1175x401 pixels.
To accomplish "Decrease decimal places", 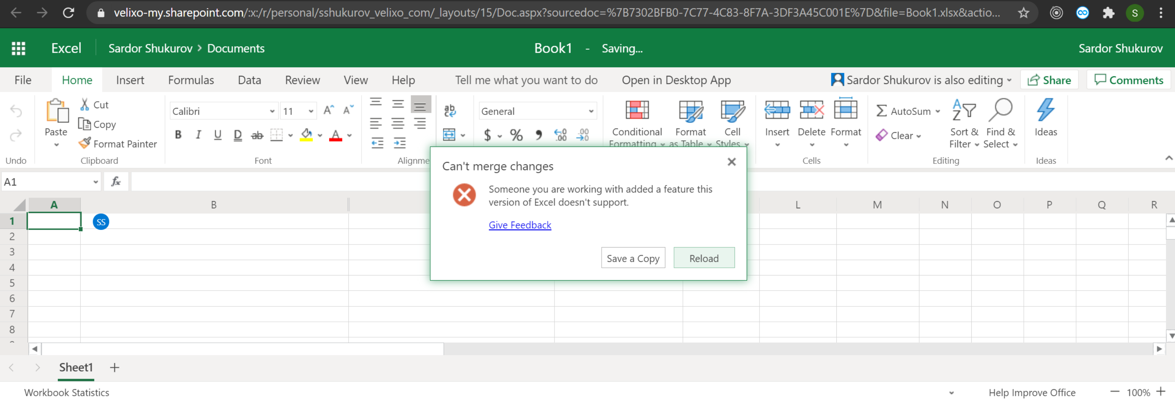I will point(583,135).
